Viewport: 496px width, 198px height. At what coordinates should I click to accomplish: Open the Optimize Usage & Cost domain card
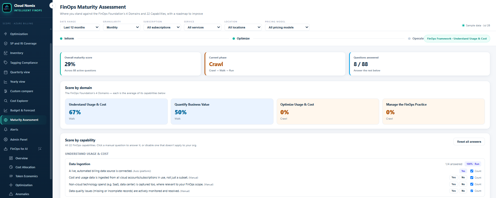point(328,111)
